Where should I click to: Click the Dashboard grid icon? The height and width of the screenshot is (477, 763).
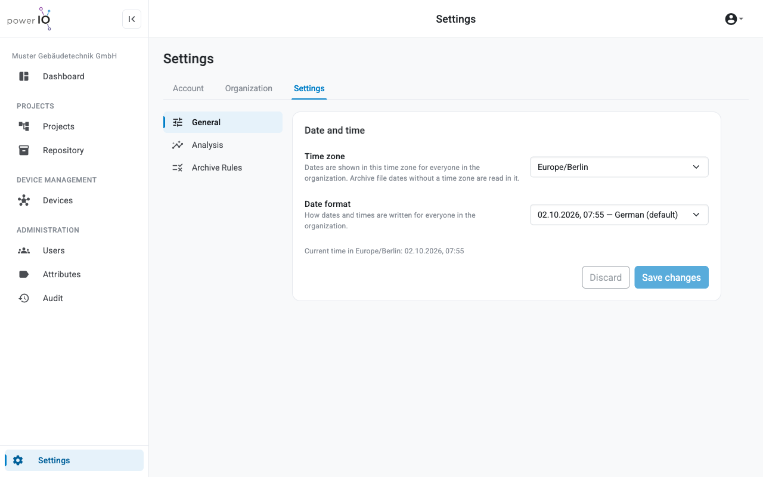(x=24, y=76)
